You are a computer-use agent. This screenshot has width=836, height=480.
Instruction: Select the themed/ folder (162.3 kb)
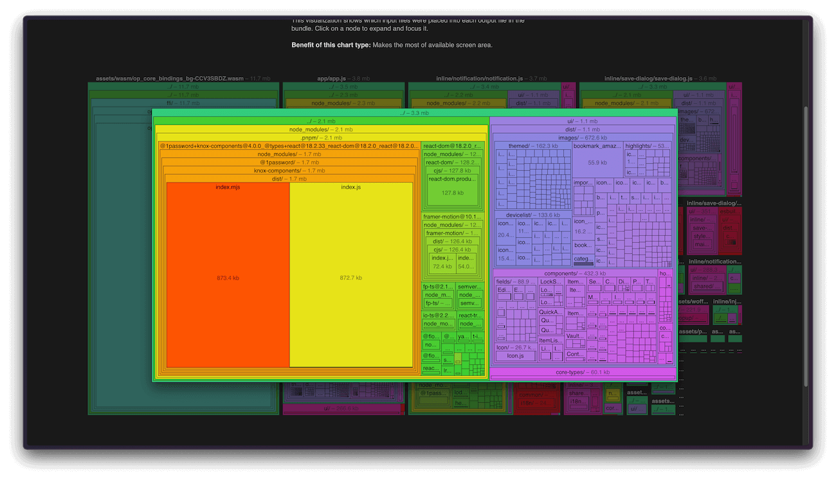(x=532, y=146)
